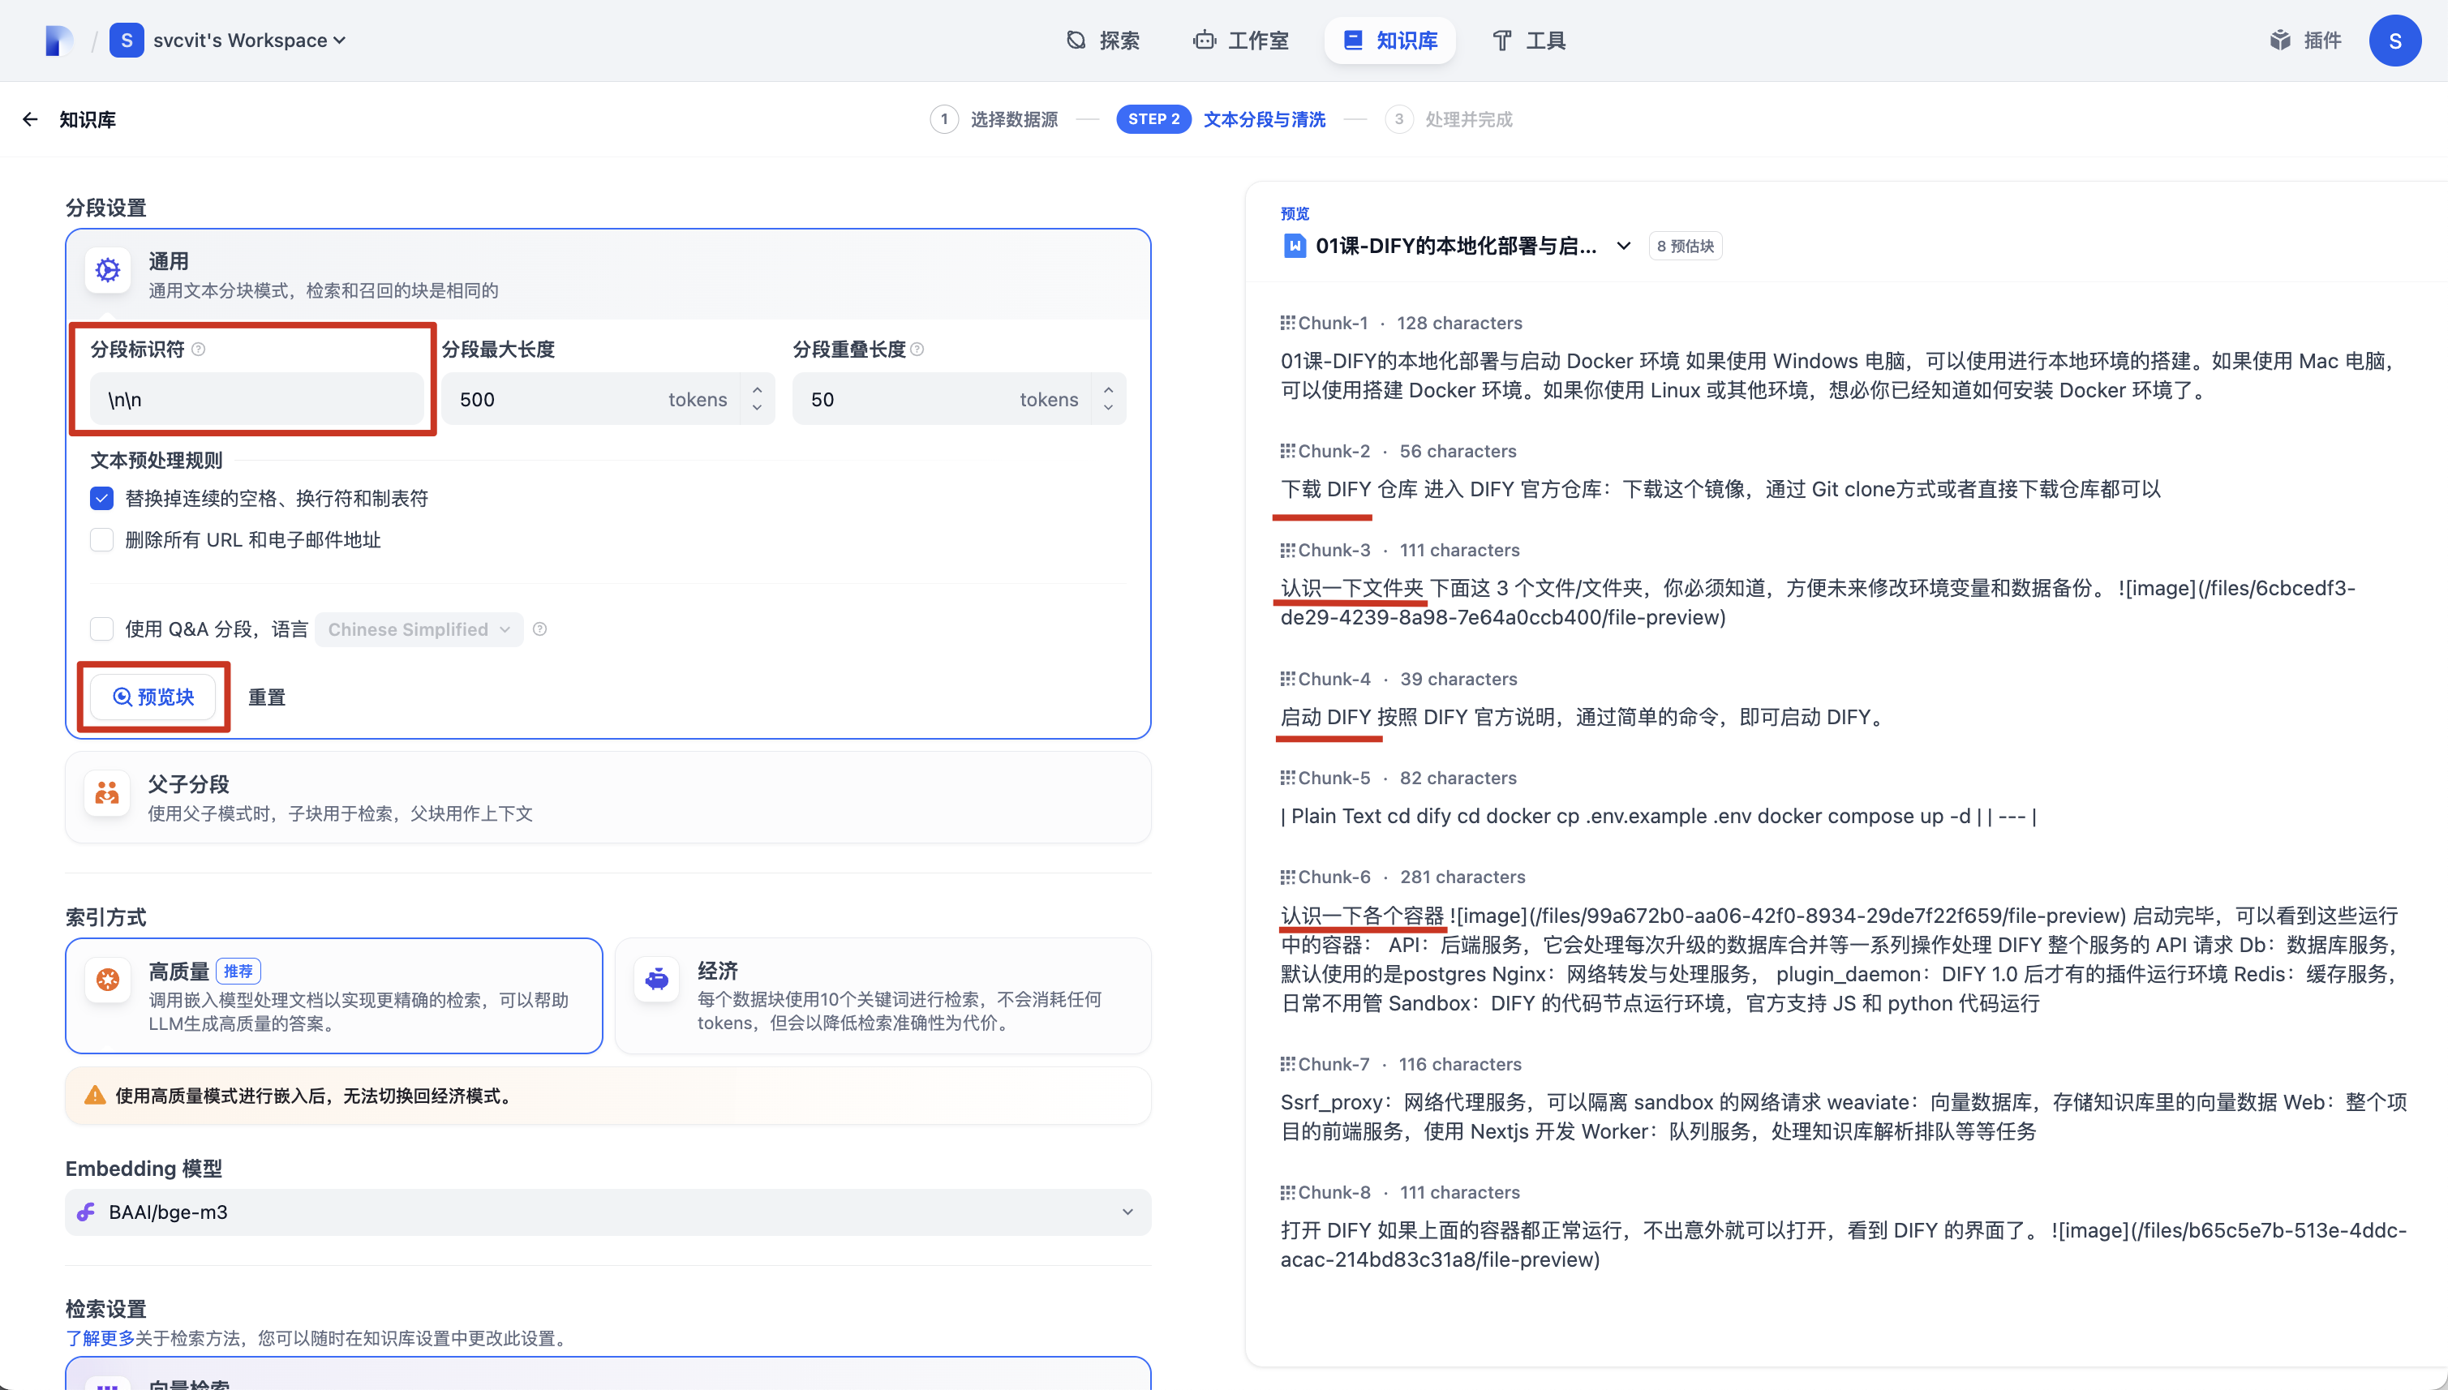Image resolution: width=2448 pixels, height=1390 pixels.
Task: Click the help icon beside 分段重叠长度
Action: click(x=917, y=350)
